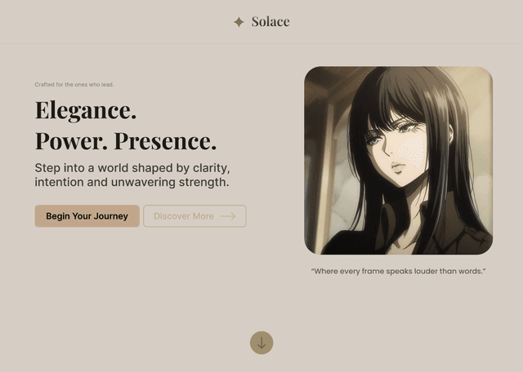This screenshot has width=523, height=372.
Task: Click the arrow icon in Discover More
Action: (228, 216)
